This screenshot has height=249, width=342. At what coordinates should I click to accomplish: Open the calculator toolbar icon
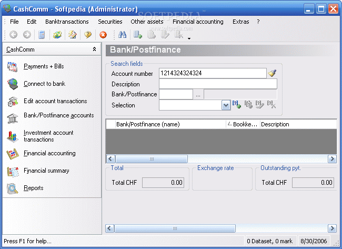42,35
